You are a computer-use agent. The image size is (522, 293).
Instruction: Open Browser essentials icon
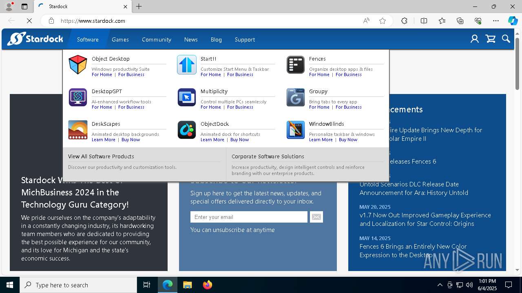point(478,21)
